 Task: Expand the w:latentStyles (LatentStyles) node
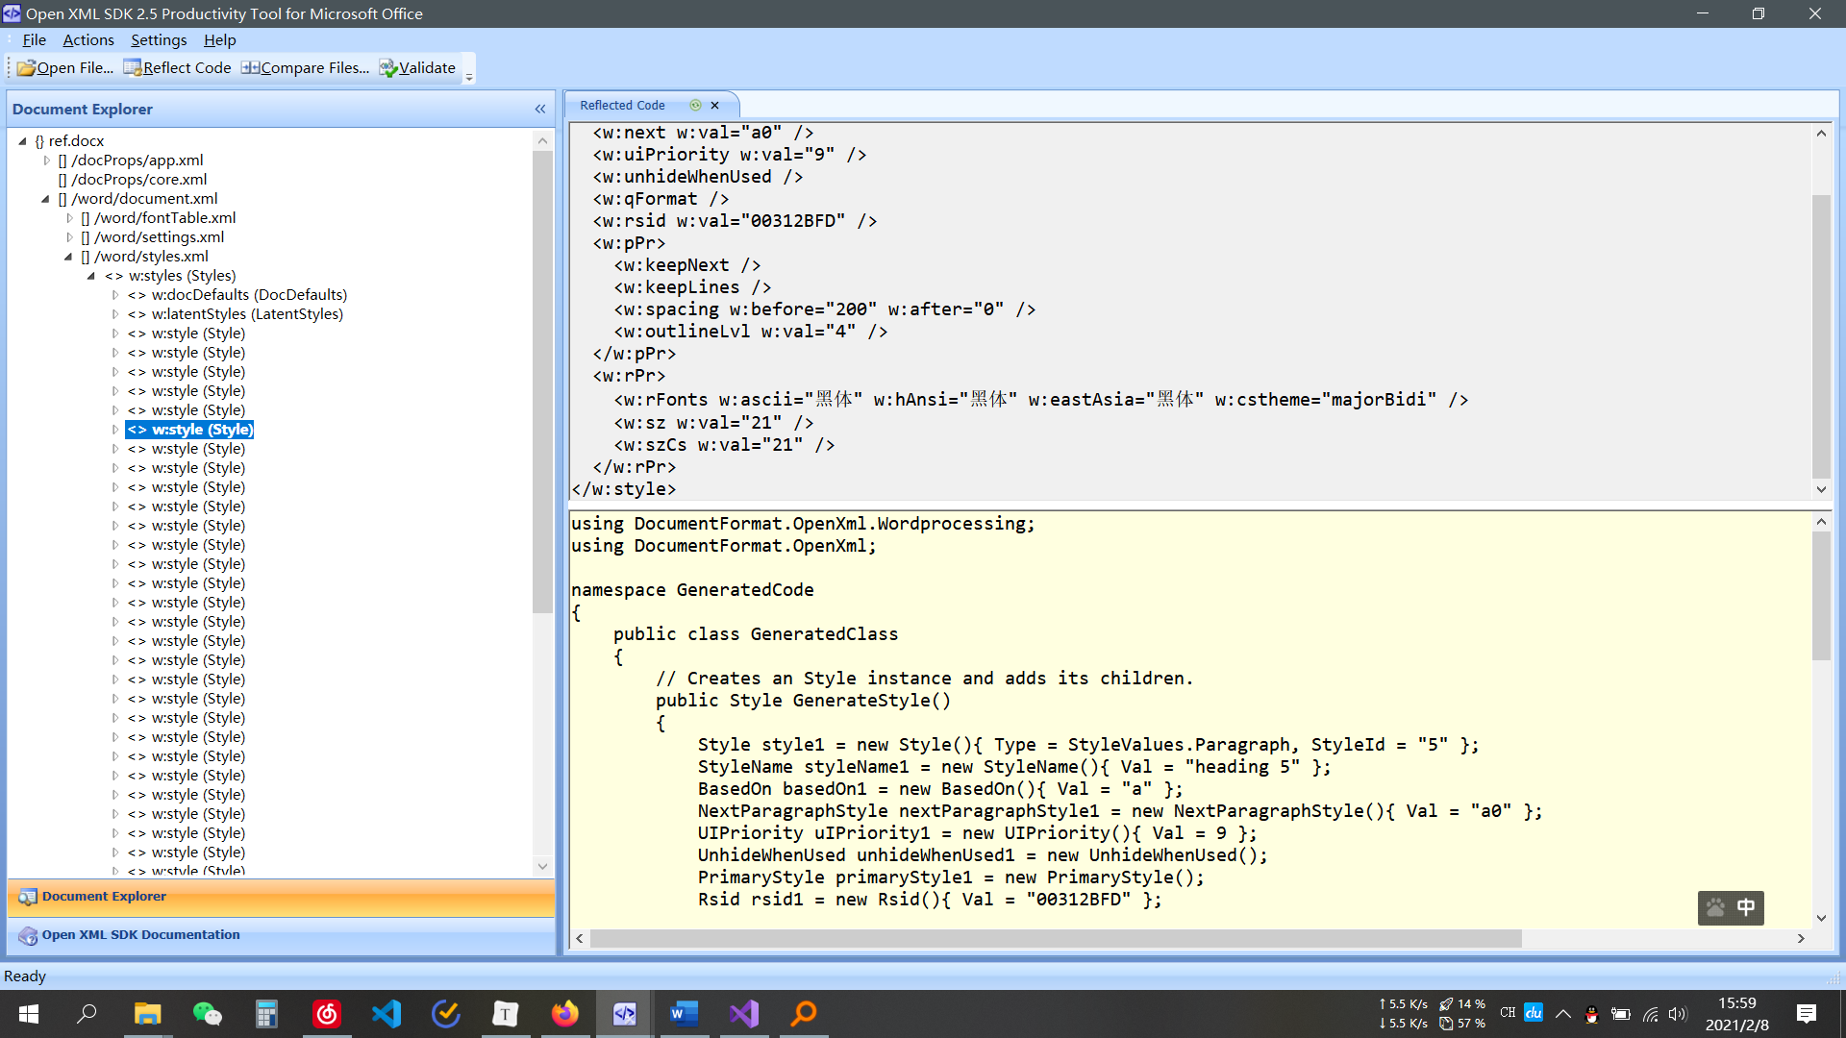tap(115, 314)
